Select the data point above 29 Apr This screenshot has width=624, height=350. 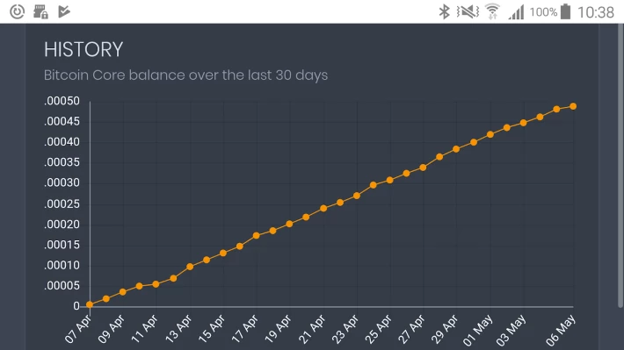[x=456, y=149]
